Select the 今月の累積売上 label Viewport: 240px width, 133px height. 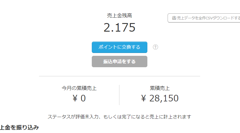[79, 88]
